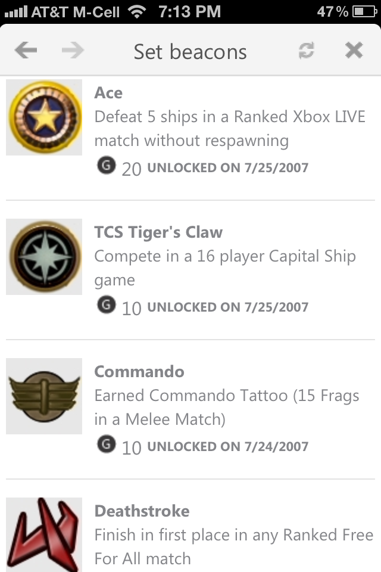This screenshot has width=381, height=572.
Task: Tap the forward arrow in browser bar
Action: point(73,51)
